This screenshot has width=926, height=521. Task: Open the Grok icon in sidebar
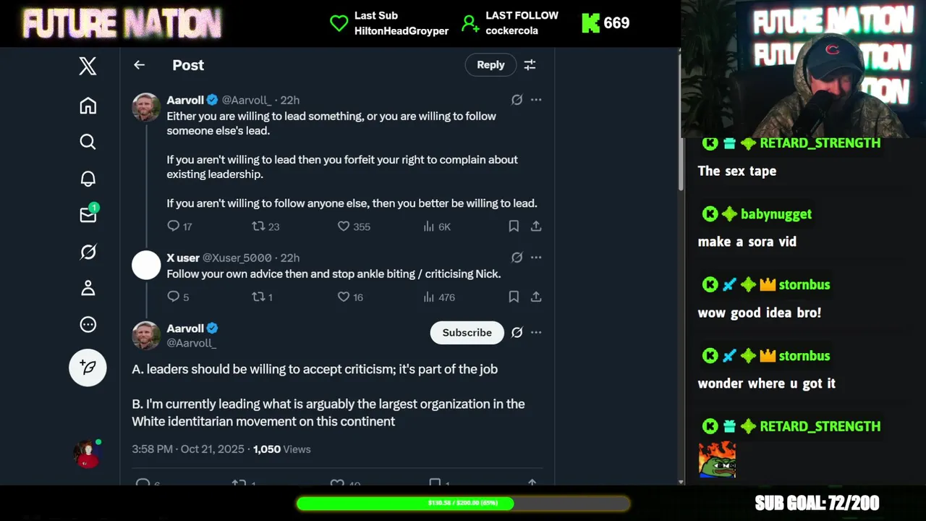click(x=88, y=252)
